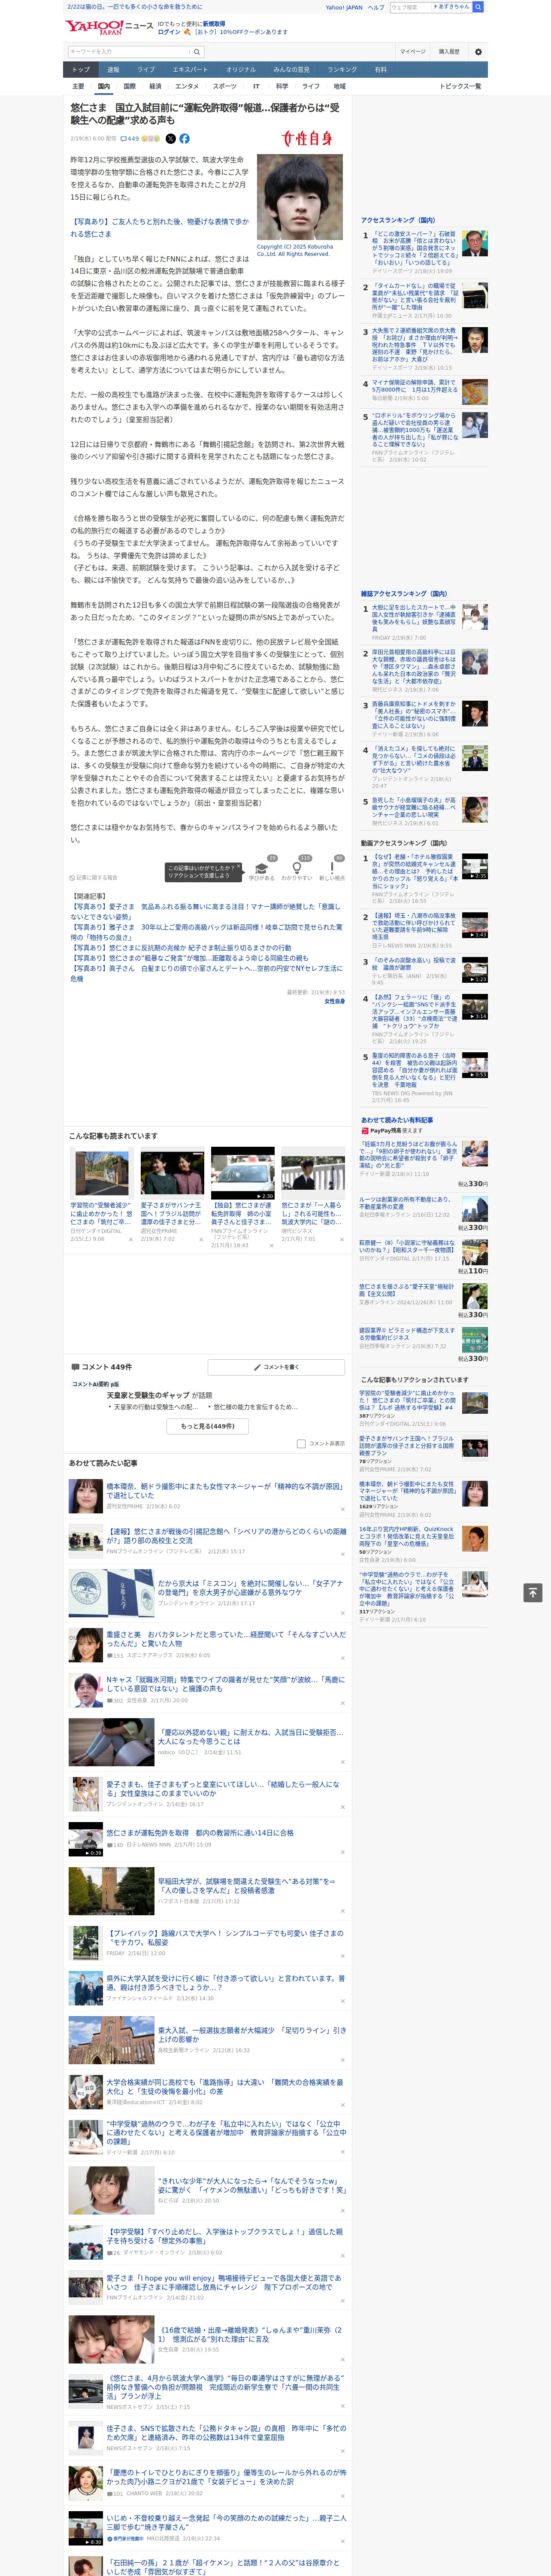Open the みんなの意見 tab

tap(291, 69)
